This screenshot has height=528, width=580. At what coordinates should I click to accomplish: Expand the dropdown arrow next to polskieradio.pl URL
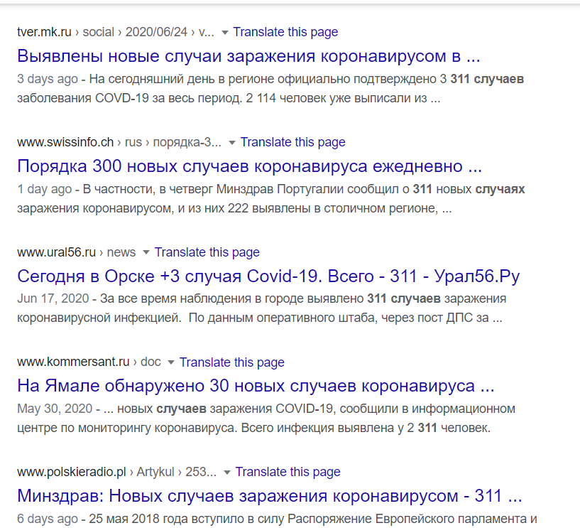[227, 473]
